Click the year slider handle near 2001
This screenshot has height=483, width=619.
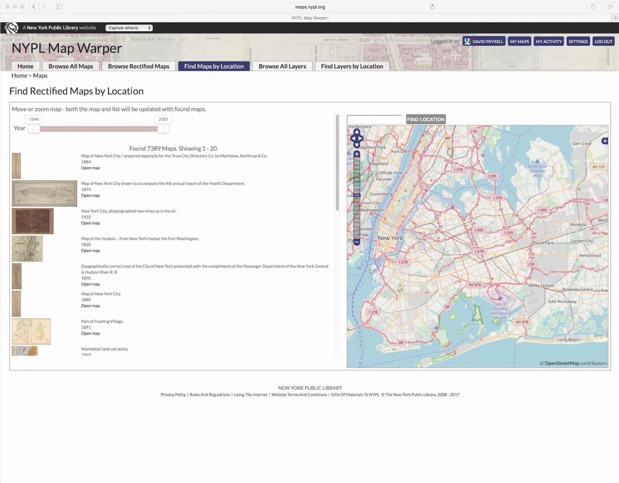(x=163, y=129)
